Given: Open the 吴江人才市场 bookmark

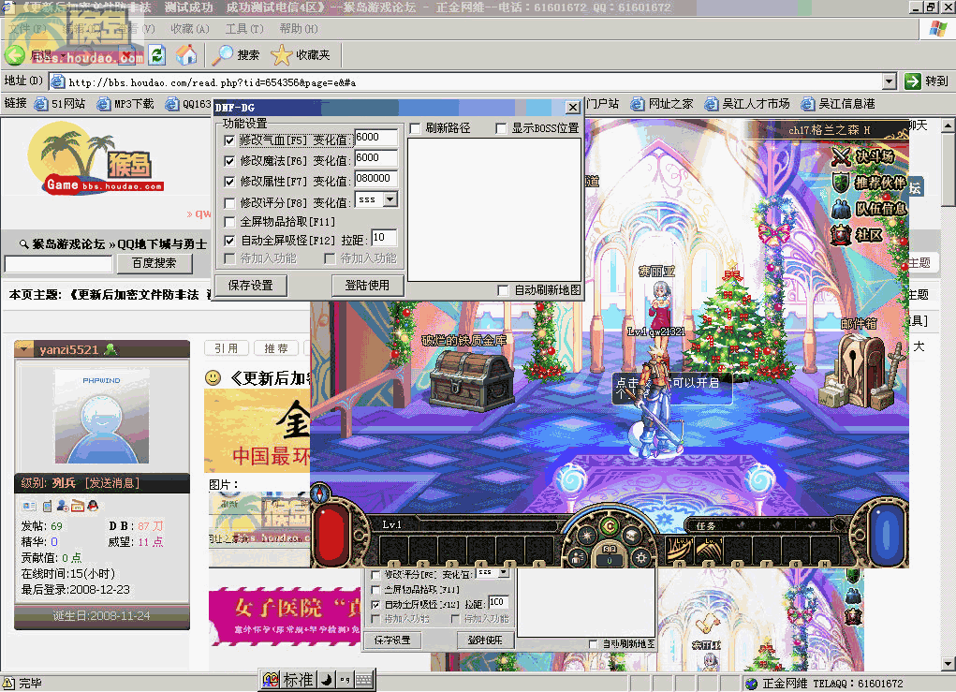Looking at the screenshot, I should pyautogui.click(x=747, y=104).
